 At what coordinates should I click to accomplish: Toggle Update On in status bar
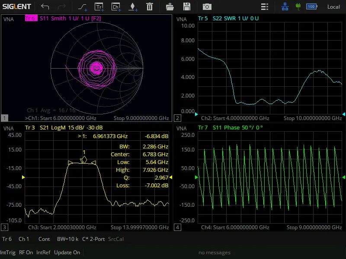click(x=67, y=253)
